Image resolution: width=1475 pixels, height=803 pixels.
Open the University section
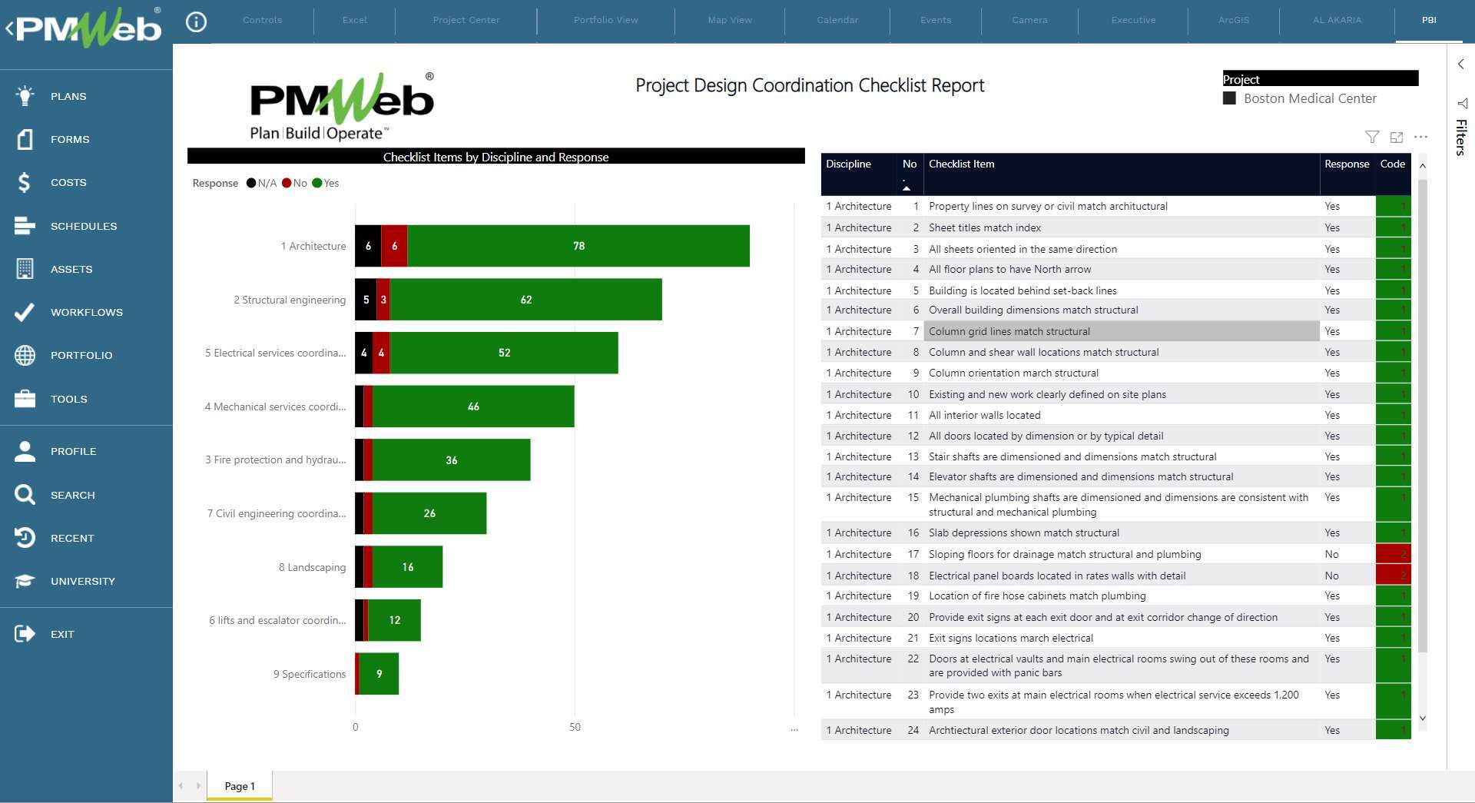[x=85, y=581]
